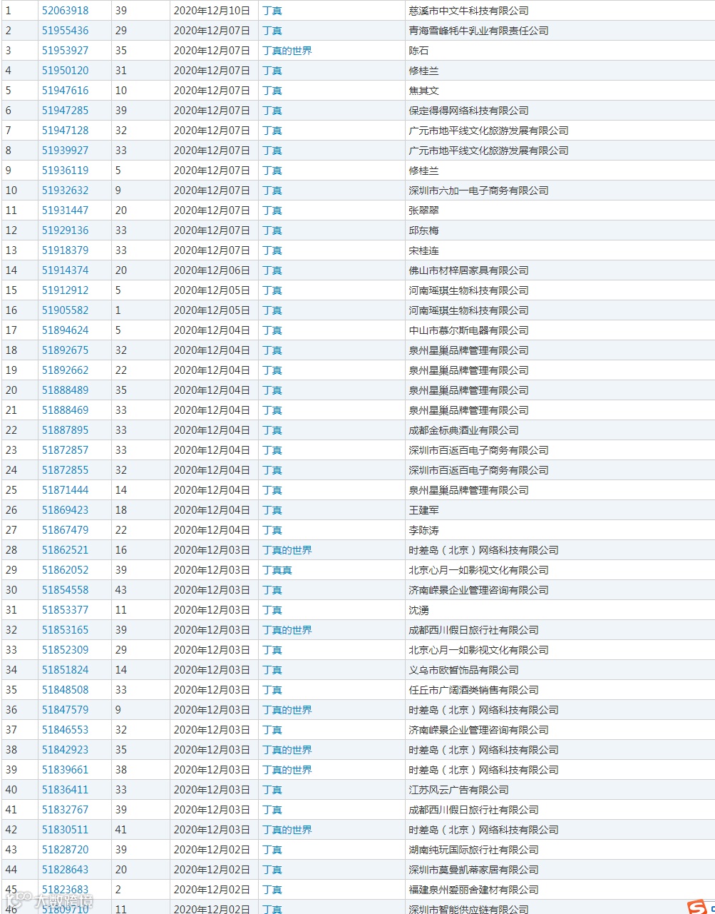Open registration number 51869423
This screenshot has height=914, width=715.
66,510
